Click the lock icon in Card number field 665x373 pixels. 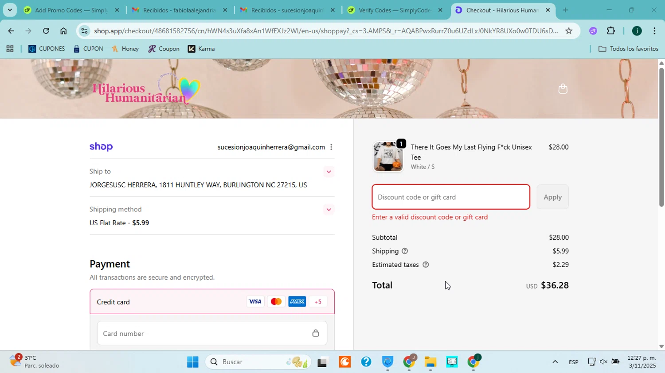(316, 333)
